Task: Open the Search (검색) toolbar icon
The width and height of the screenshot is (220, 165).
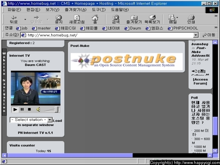Action: [x=116, y=19]
